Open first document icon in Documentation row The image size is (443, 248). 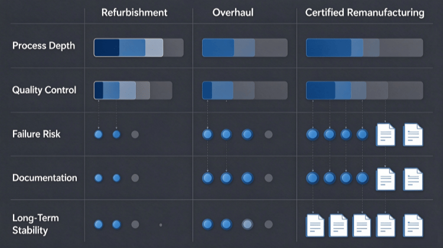coord(385,179)
